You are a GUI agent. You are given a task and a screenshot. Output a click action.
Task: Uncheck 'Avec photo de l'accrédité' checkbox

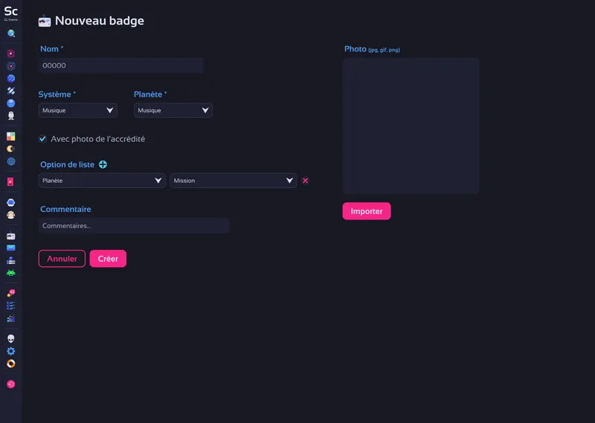pyautogui.click(x=42, y=139)
